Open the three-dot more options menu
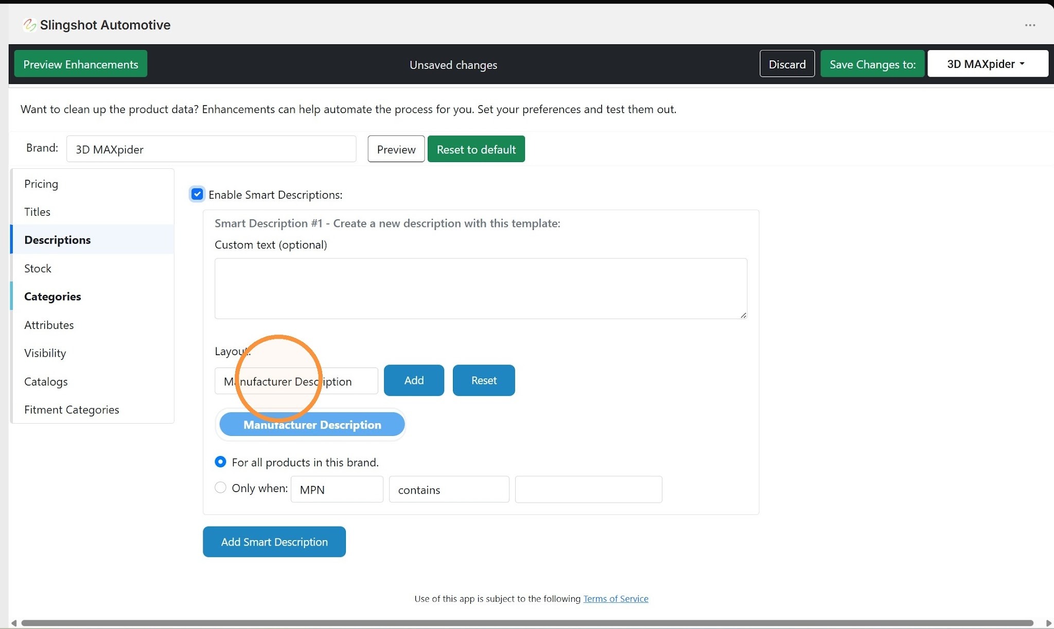Screen dimensions: 1054x629 (x=1030, y=25)
